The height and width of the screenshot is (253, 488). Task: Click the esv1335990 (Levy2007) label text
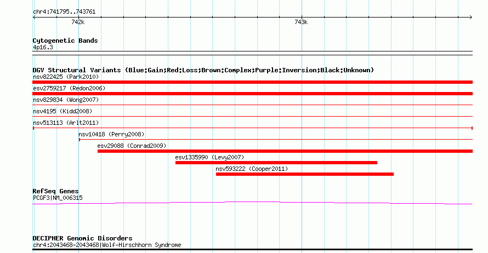coord(209,157)
